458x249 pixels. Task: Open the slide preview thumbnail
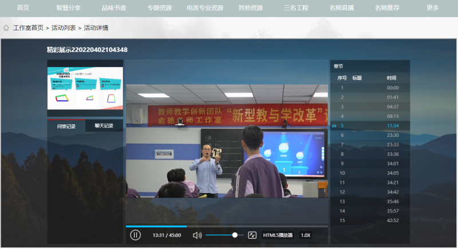tap(85, 88)
